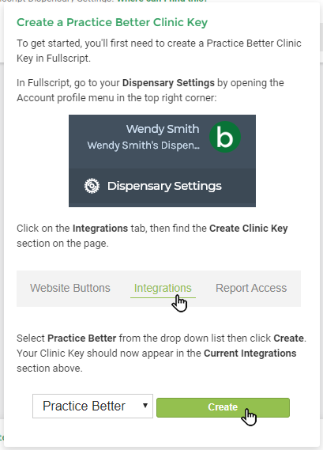
Task: Click bold 'Practice Better' in the paragraph
Action: pyautogui.click(x=81, y=338)
